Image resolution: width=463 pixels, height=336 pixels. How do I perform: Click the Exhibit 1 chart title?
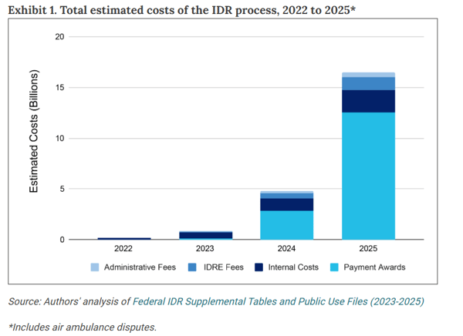[x=182, y=10]
